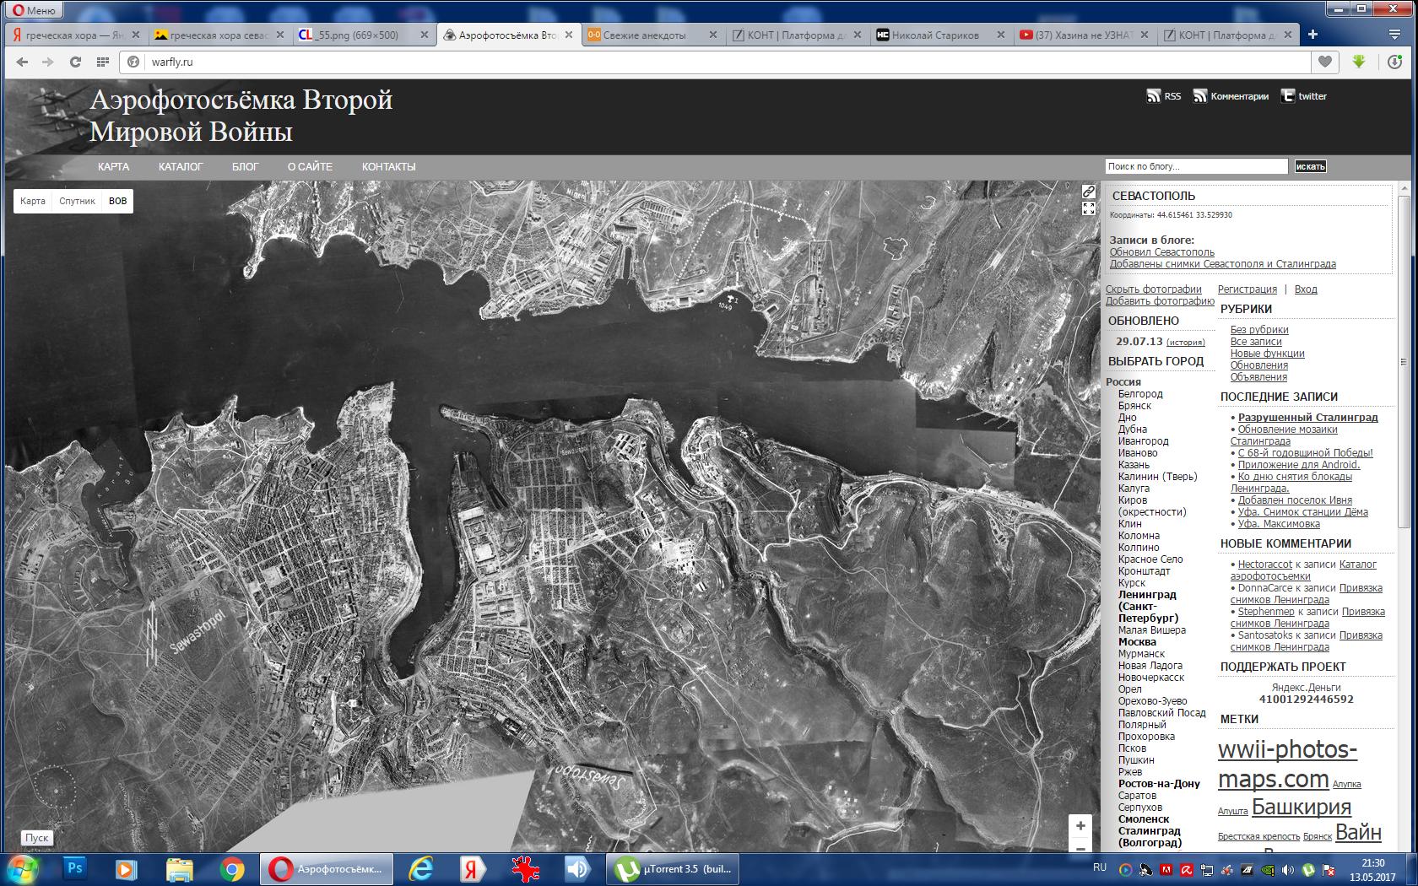
Task: Open a new tab with plus button
Action: 1312,35
